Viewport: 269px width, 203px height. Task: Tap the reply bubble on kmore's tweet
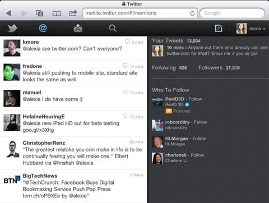click(127, 41)
